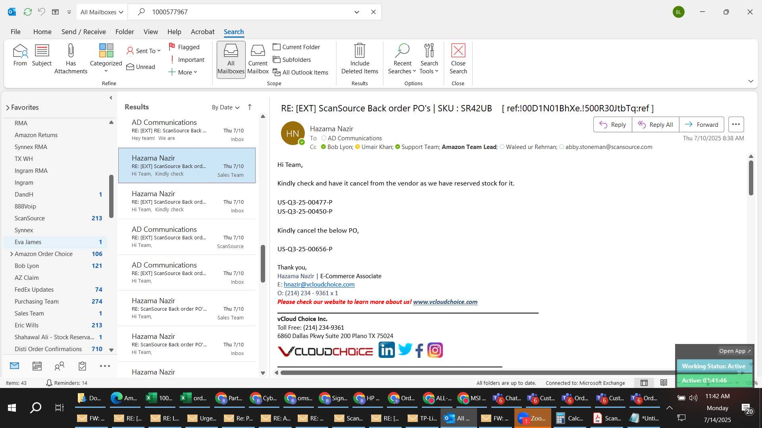
Task: Open the Twitter icon in signature
Action: (405, 350)
